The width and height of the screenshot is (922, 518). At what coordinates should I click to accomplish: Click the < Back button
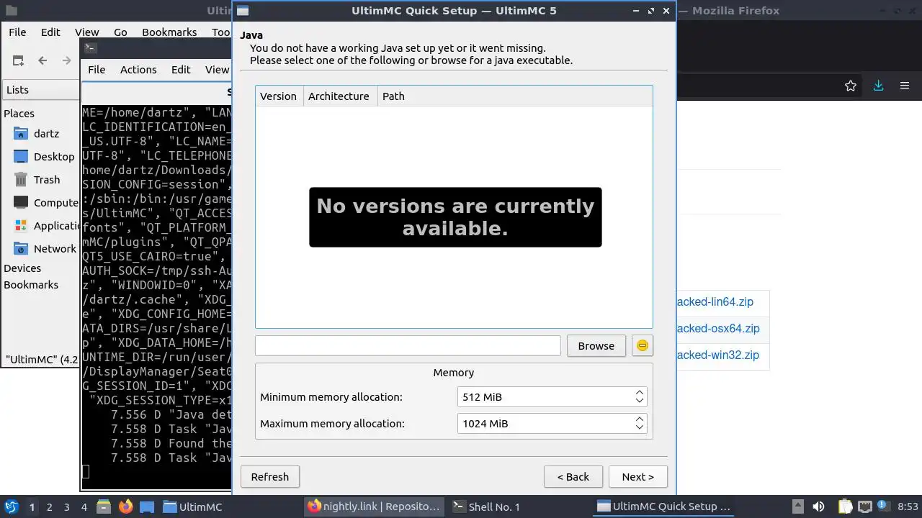pyautogui.click(x=573, y=477)
